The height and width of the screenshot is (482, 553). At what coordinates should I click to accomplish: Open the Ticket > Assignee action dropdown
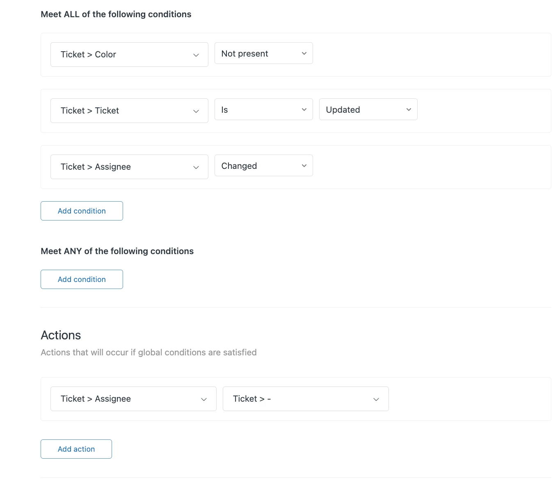pyautogui.click(x=133, y=399)
